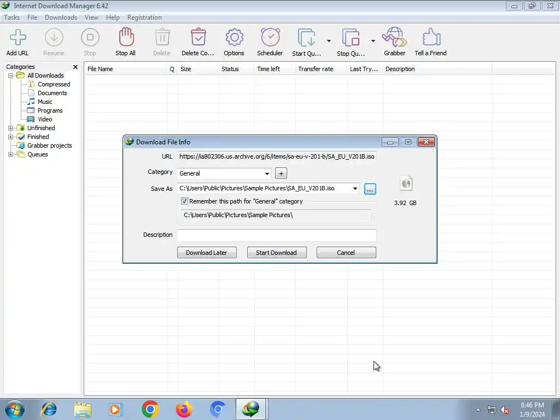Click the Stop All hand icon
This screenshot has width=560, height=420.
point(126,37)
